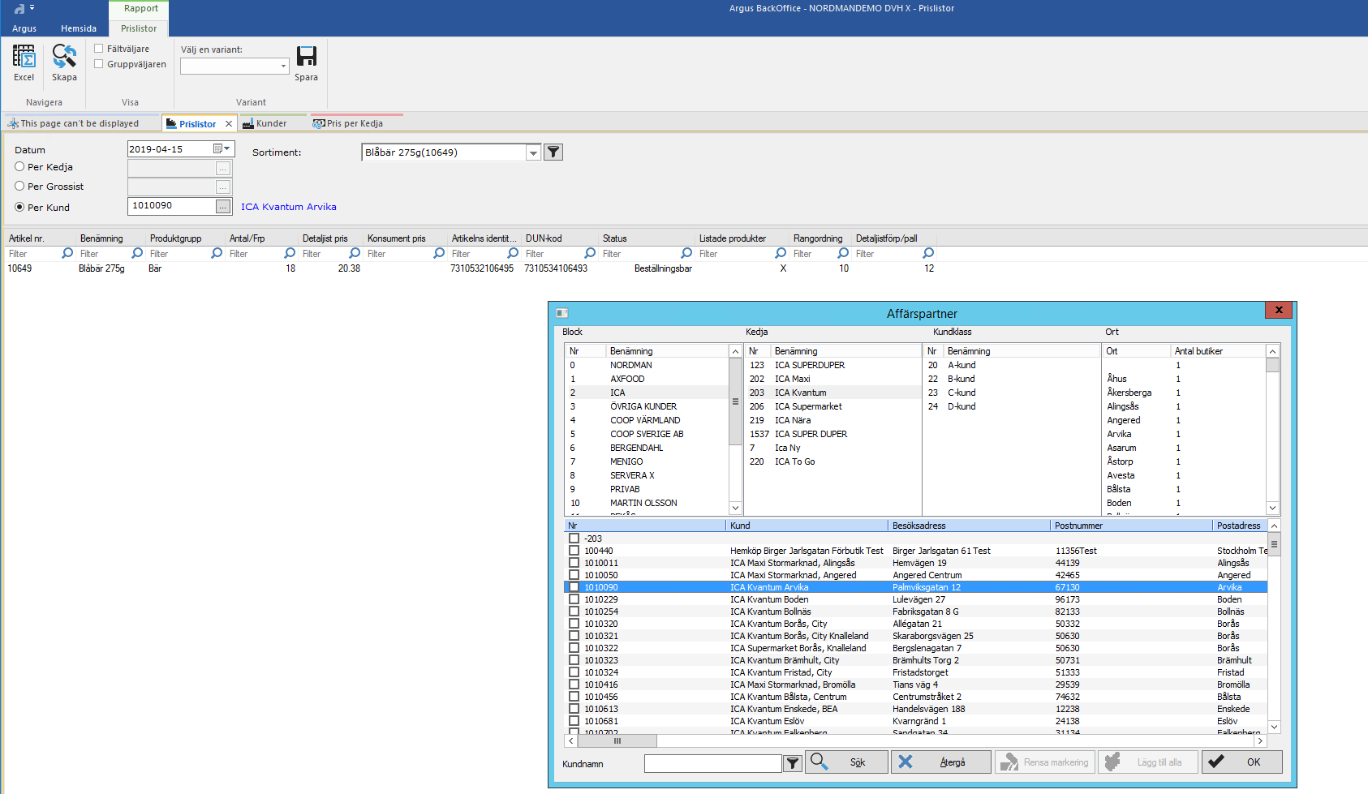Sort customers by the Postnummer column header
1368x794 pixels.
[x=1131, y=526]
